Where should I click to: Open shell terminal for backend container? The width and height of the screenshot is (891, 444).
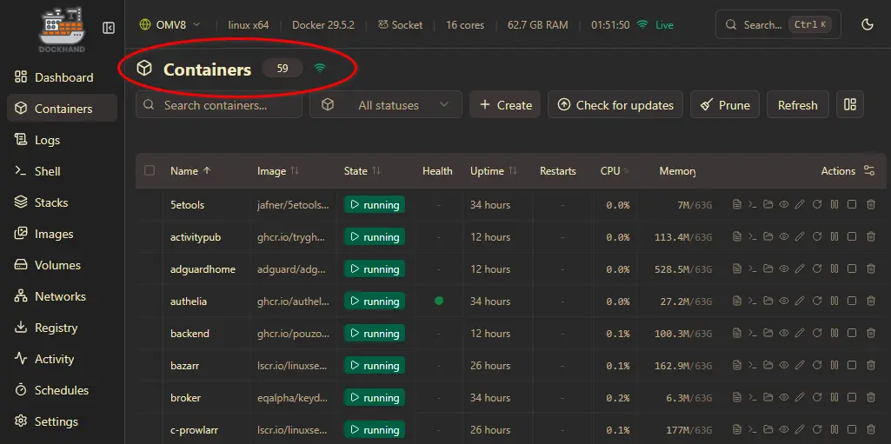coord(752,334)
